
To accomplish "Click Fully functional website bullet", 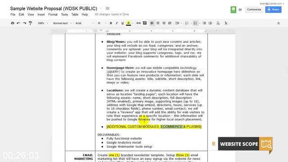I will (124, 139).
